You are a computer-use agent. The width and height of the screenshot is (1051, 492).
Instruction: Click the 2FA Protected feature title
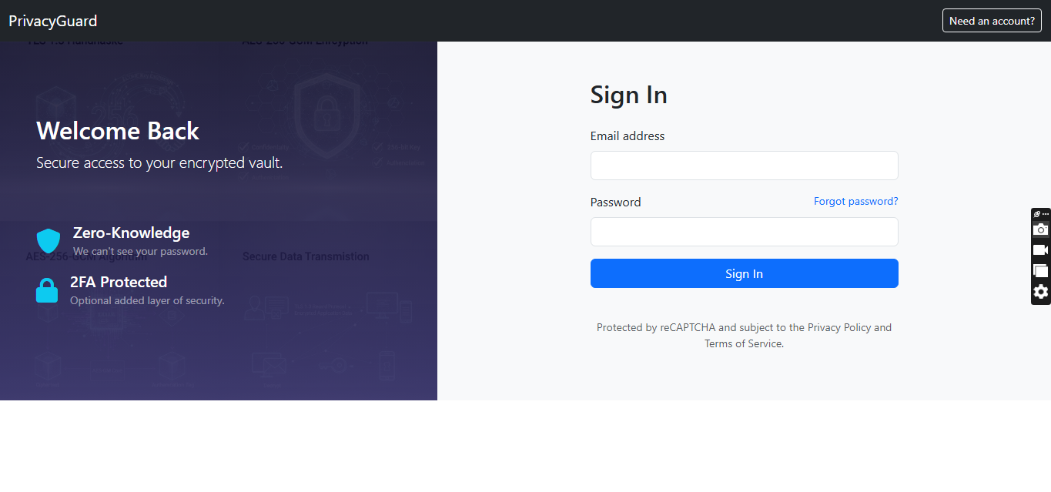[x=119, y=282]
